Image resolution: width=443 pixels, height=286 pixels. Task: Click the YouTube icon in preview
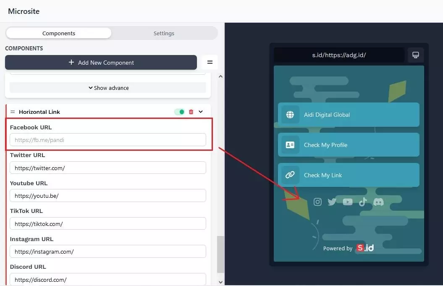348,202
